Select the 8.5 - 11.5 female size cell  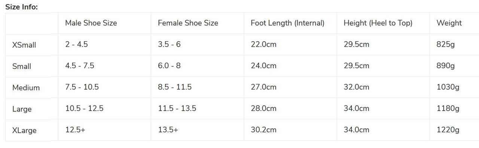pyautogui.click(x=175, y=87)
